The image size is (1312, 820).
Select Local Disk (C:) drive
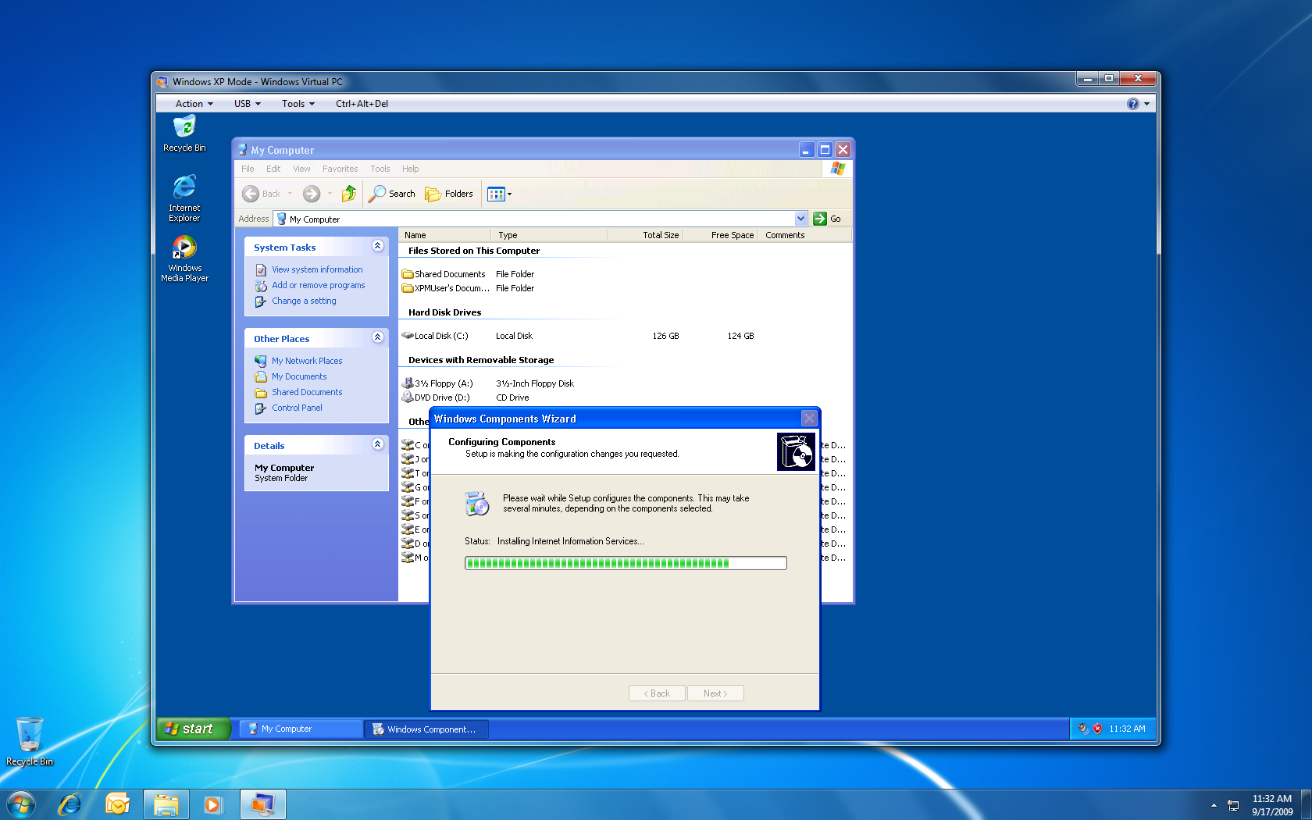click(435, 336)
